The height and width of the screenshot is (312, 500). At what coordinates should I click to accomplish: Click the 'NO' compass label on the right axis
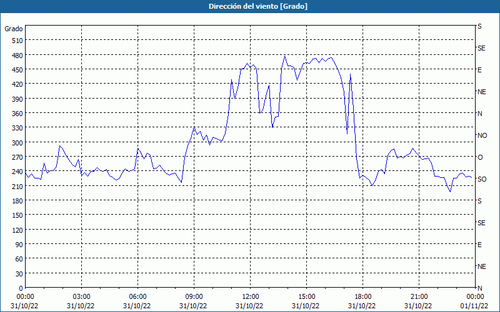(x=482, y=135)
